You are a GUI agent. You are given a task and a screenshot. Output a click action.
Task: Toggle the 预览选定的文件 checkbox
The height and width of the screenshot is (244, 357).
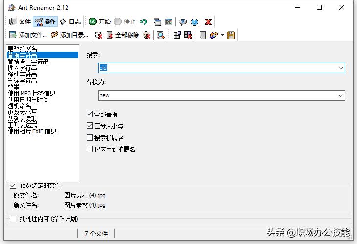[x=13, y=186]
